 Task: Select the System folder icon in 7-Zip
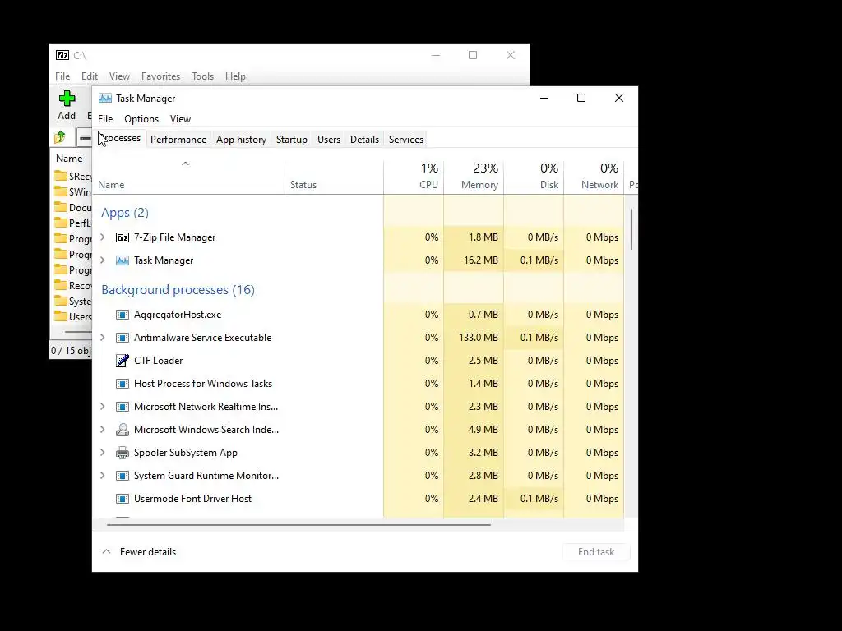(x=61, y=301)
